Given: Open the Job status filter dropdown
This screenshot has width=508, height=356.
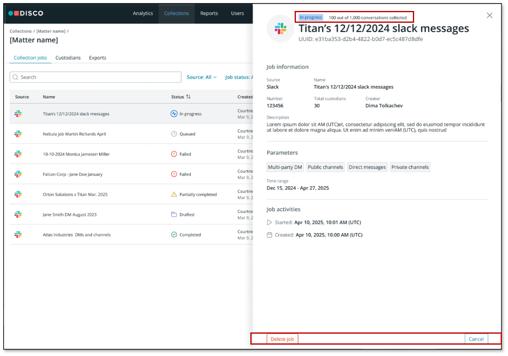Looking at the screenshot, I should click(239, 77).
